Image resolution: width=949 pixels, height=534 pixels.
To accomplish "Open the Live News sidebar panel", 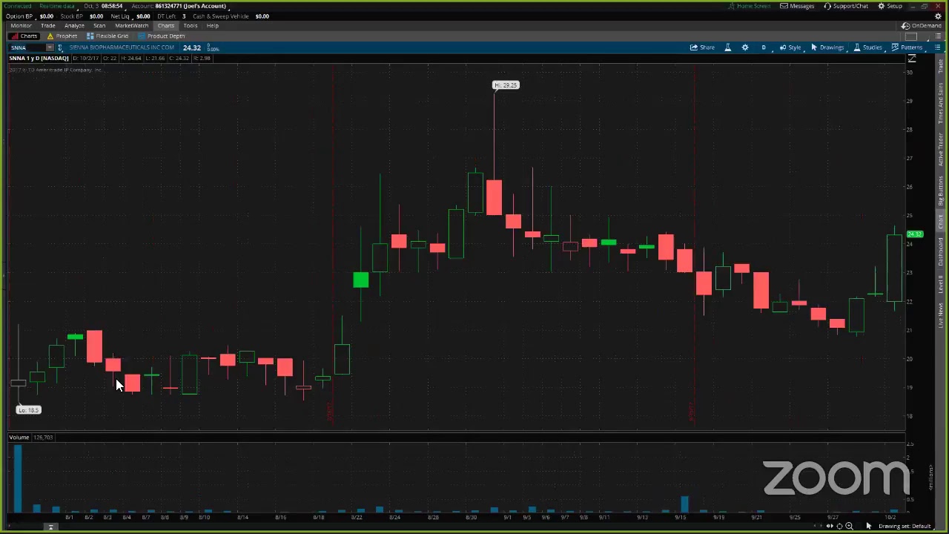I will coord(942,316).
